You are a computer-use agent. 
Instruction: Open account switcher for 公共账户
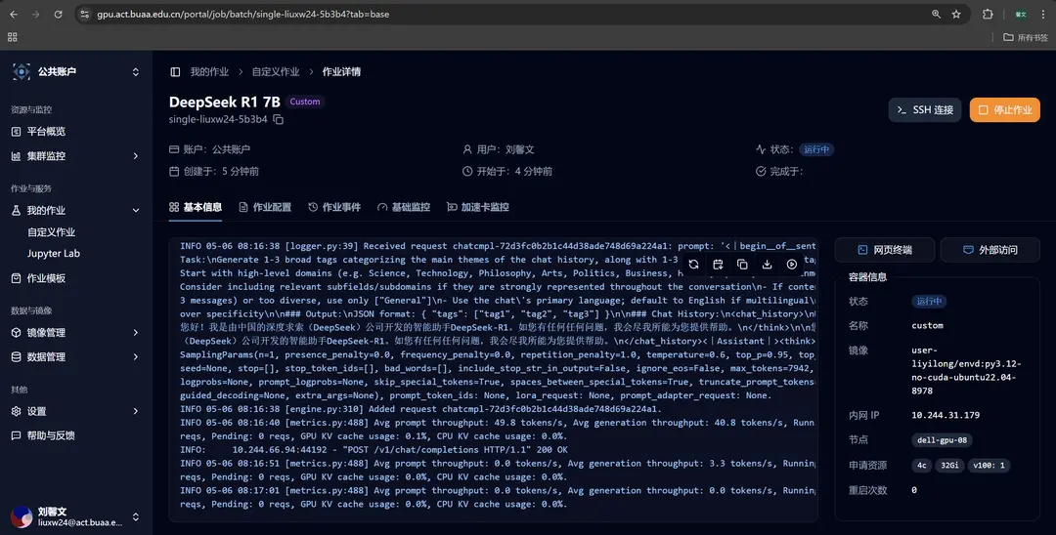[135, 72]
